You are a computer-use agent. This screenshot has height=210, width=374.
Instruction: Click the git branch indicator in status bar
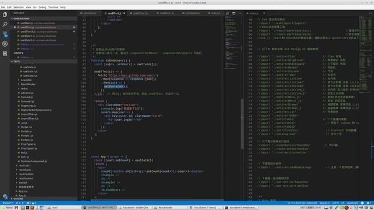(8, 203)
